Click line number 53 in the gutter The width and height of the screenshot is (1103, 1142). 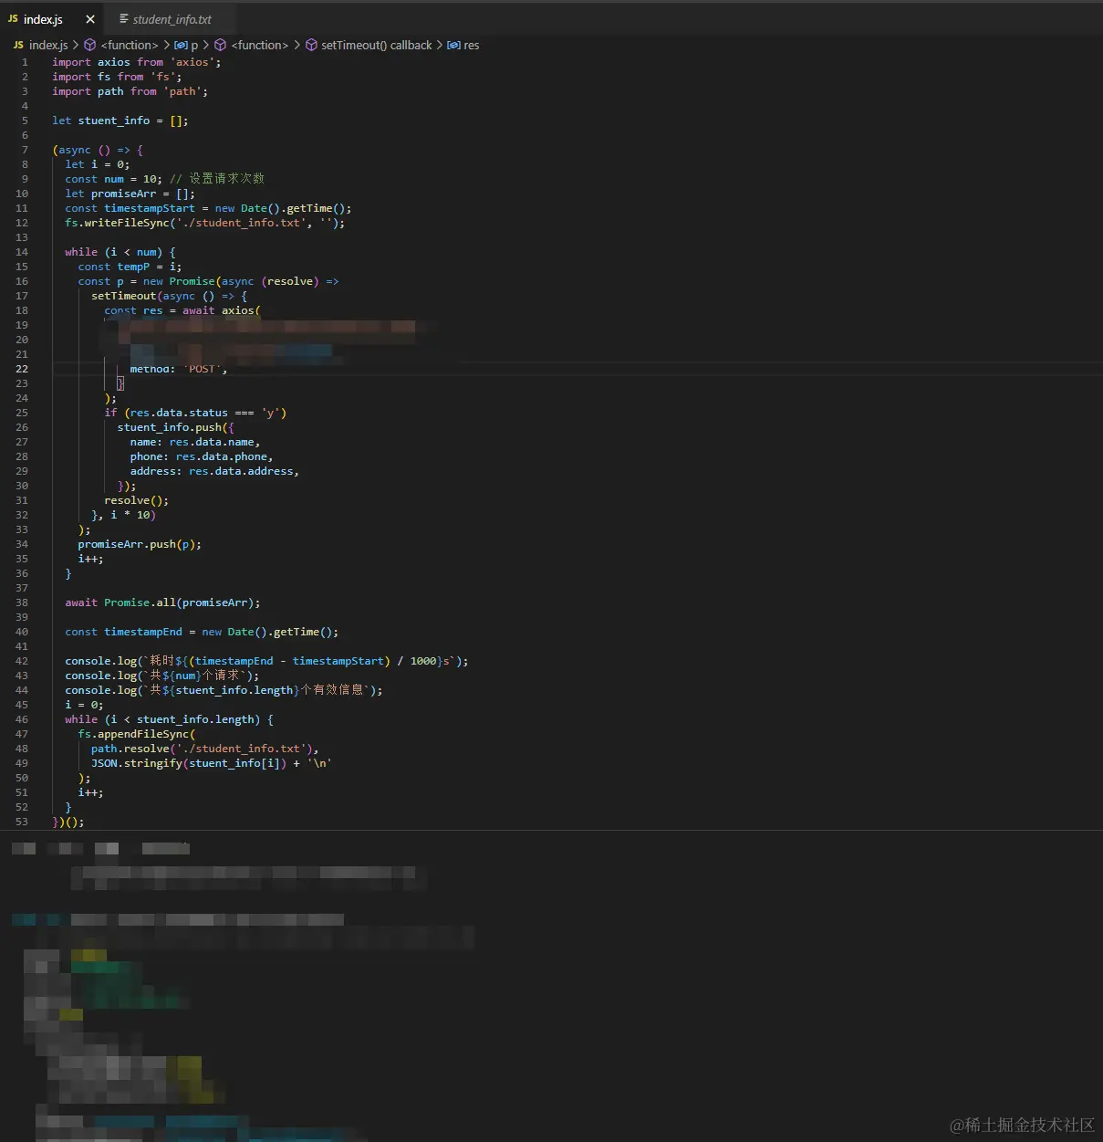coord(22,822)
